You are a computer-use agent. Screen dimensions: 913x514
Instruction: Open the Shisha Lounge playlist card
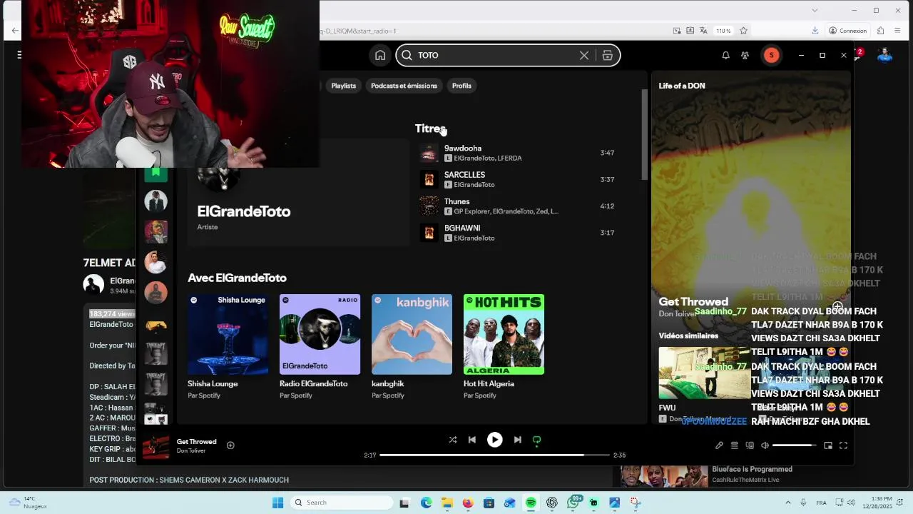coord(228,346)
